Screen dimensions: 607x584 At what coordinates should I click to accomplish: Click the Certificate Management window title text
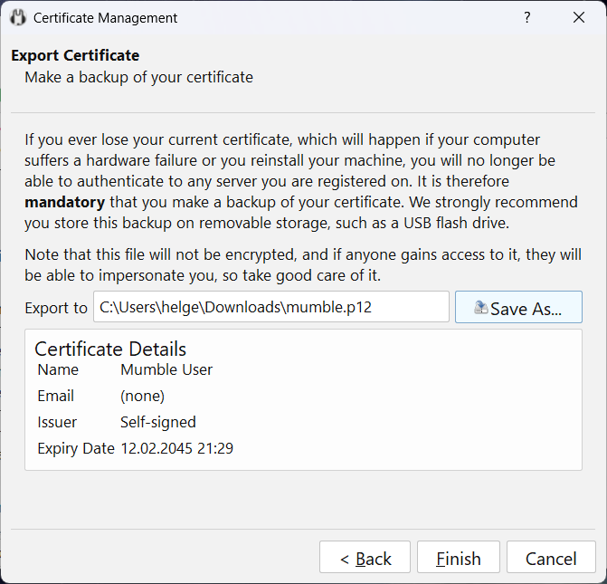(x=105, y=18)
